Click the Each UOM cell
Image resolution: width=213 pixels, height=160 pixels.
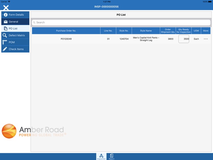[196, 39]
